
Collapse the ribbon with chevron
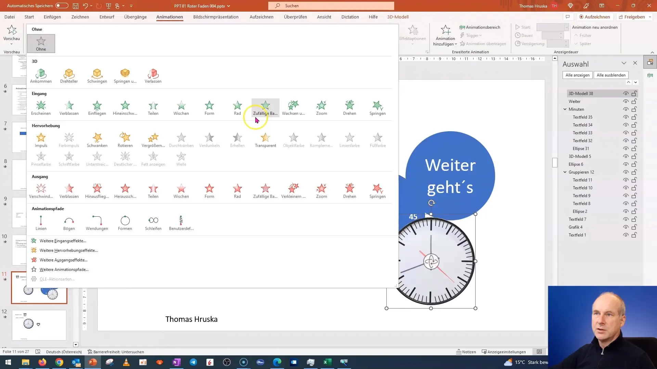click(x=652, y=52)
